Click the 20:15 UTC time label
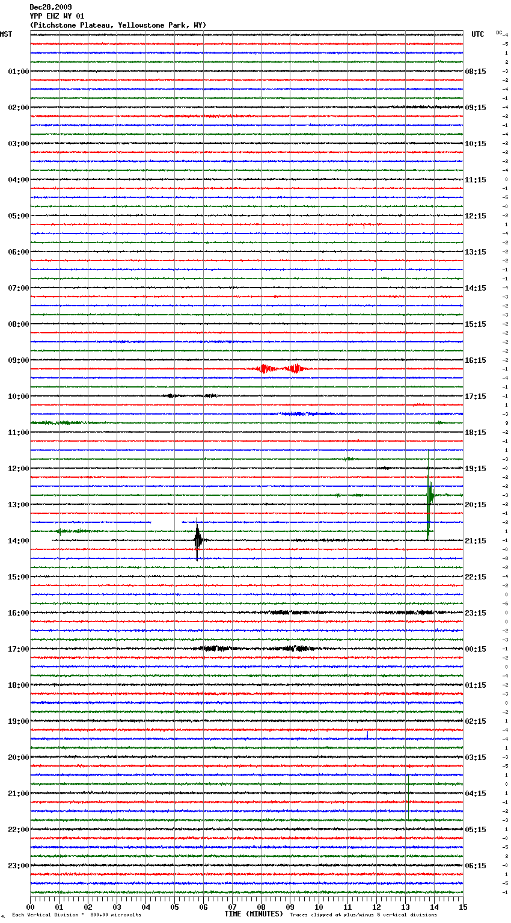This screenshot has height=923, width=511. (x=476, y=505)
